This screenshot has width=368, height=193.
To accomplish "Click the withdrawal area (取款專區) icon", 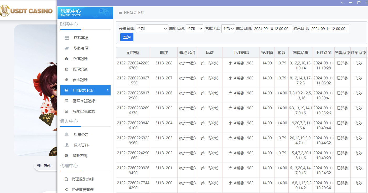I will (x=67, y=48).
